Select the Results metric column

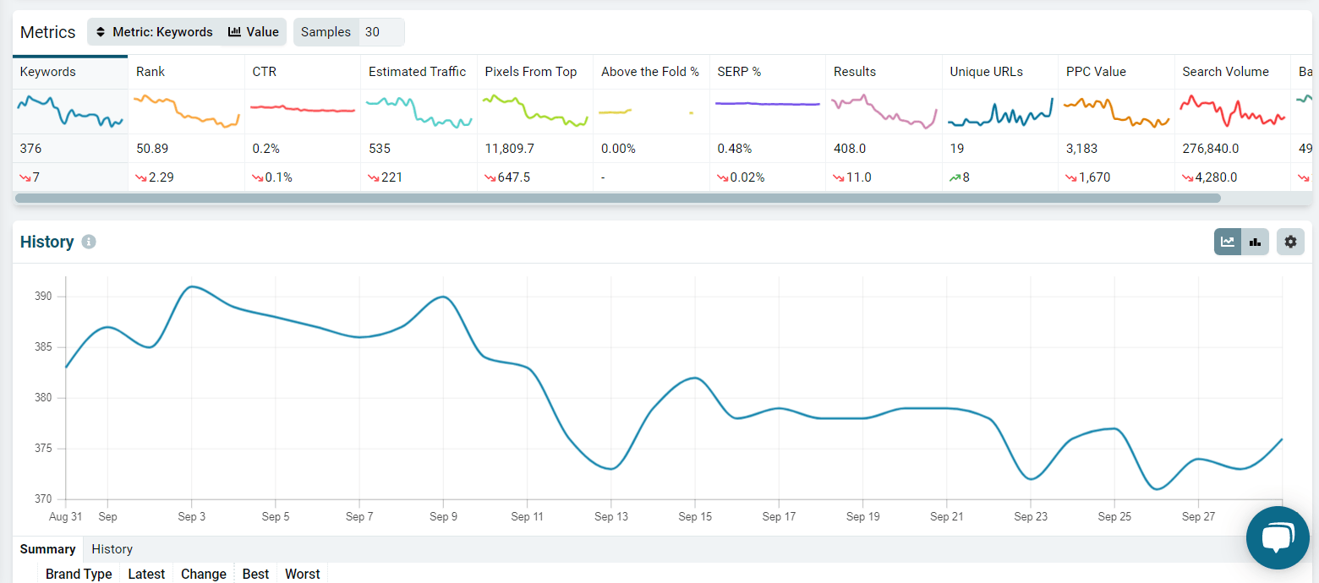pyautogui.click(x=884, y=72)
